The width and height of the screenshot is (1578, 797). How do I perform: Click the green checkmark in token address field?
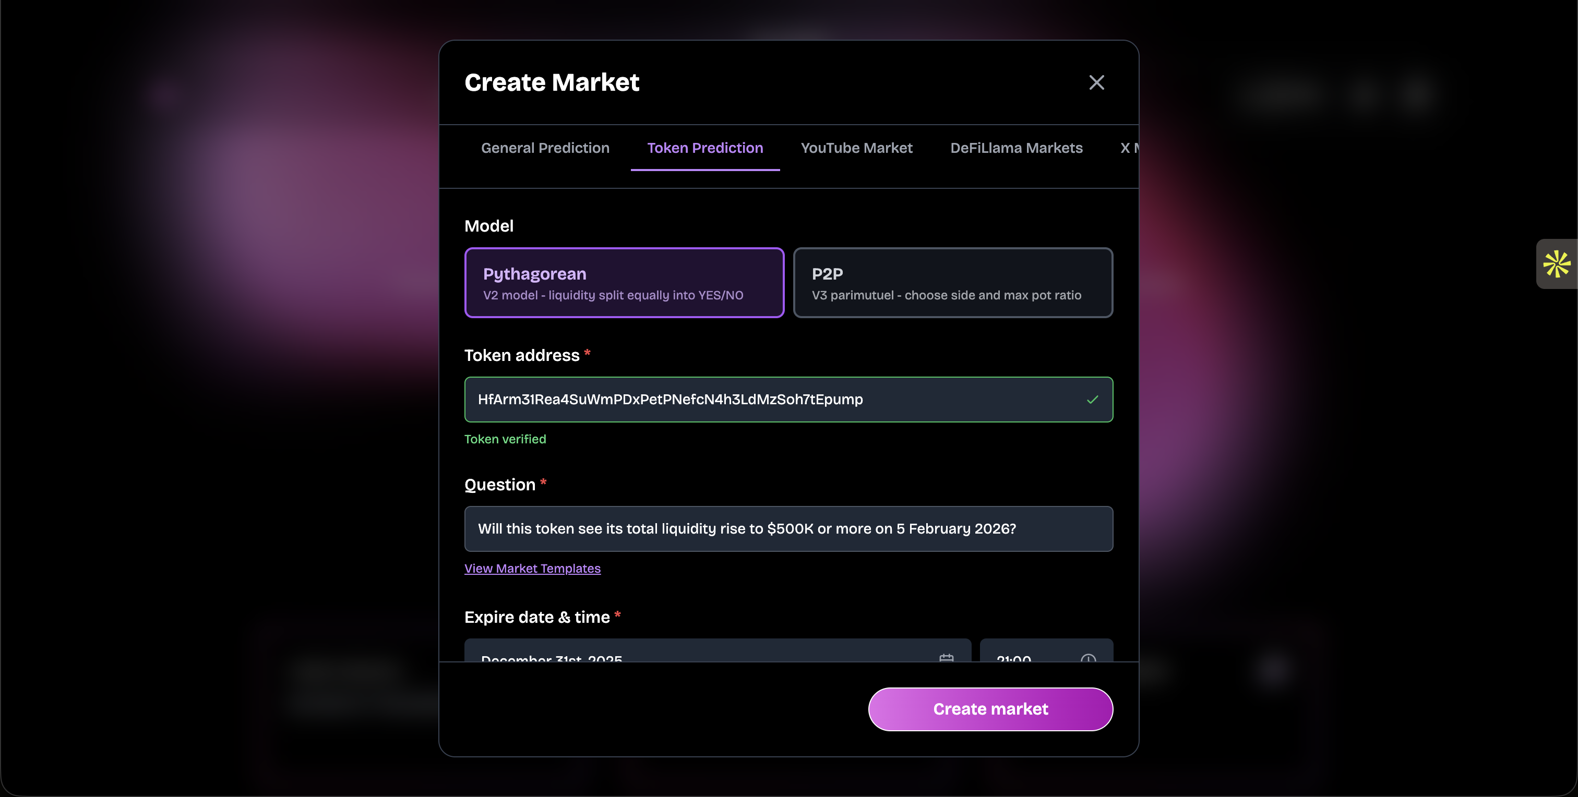(1092, 400)
